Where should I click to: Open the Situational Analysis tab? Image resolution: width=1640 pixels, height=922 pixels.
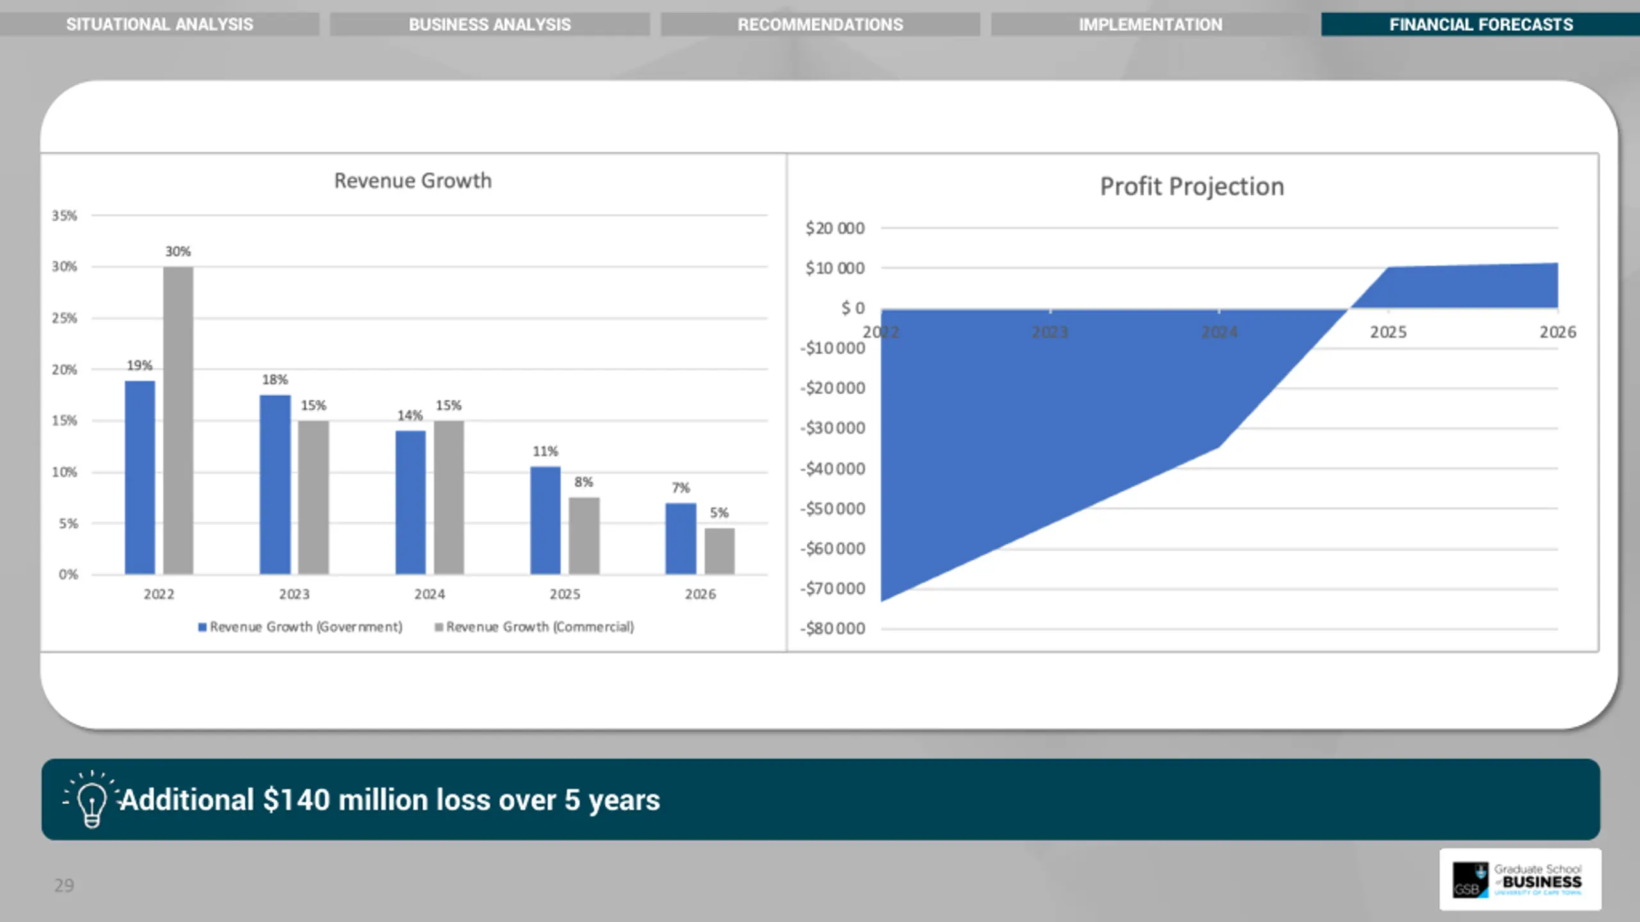coord(160,24)
